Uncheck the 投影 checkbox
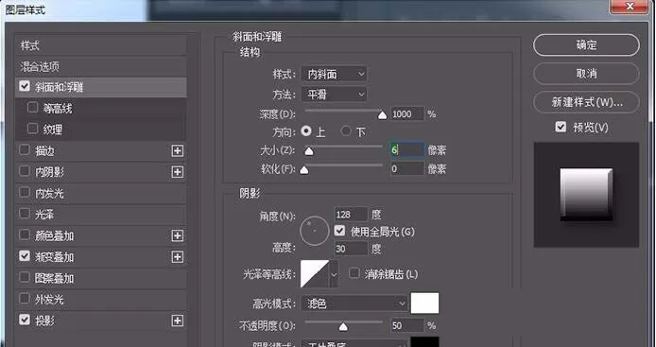This screenshot has width=656, height=347. [x=25, y=320]
